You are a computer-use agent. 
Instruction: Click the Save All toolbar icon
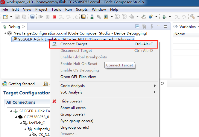[x=24, y=17]
